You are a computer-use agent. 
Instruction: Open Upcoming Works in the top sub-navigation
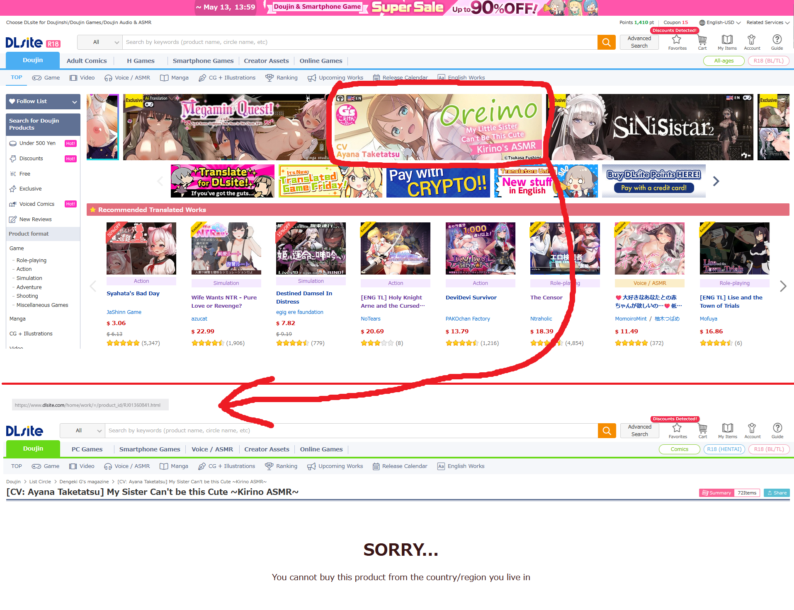335,77
